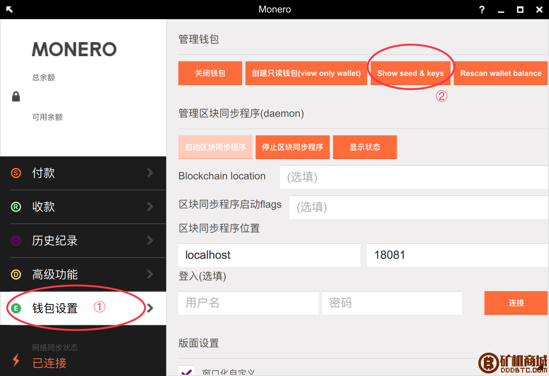The width and height of the screenshot is (549, 376).
Task: Click the 关闭钱包 button
Action: [210, 73]
